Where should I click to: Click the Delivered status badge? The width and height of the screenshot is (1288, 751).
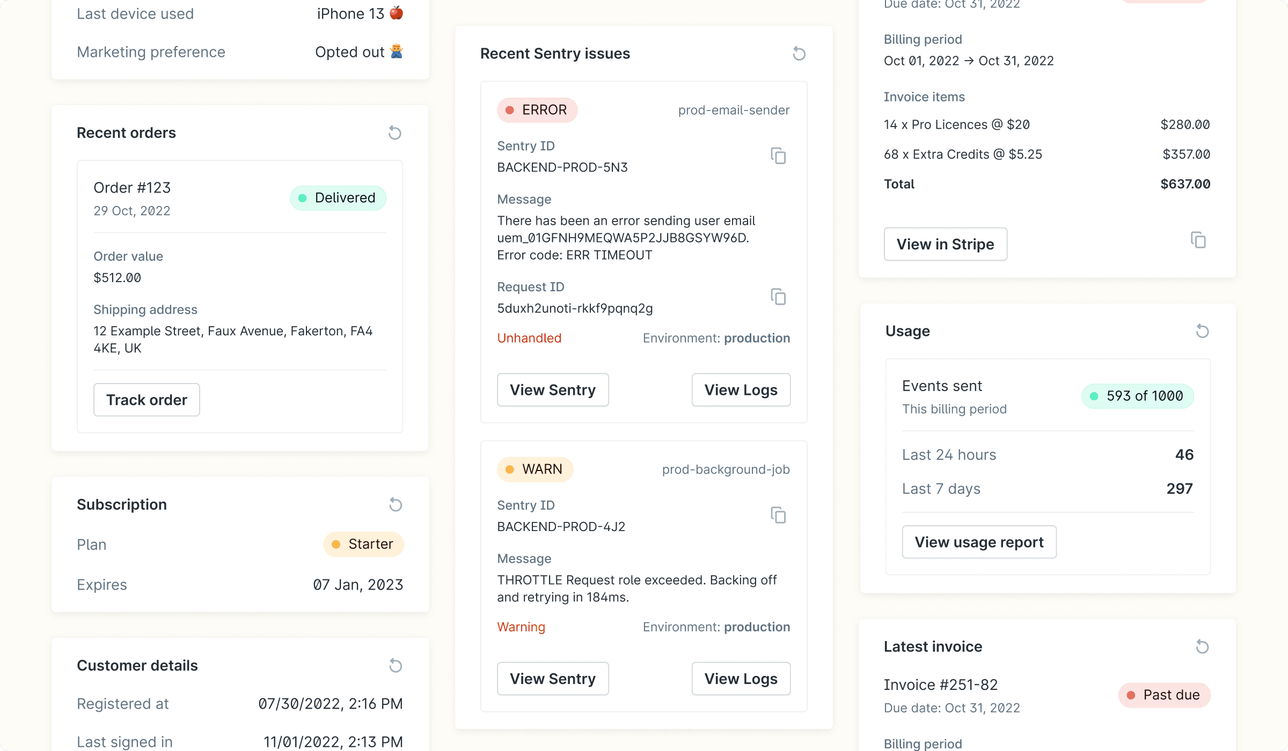pyautogui.click(x=338, y=198)
